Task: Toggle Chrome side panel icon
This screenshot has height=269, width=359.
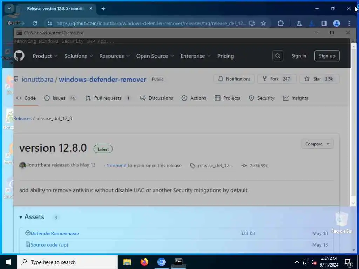Action: 324,23
